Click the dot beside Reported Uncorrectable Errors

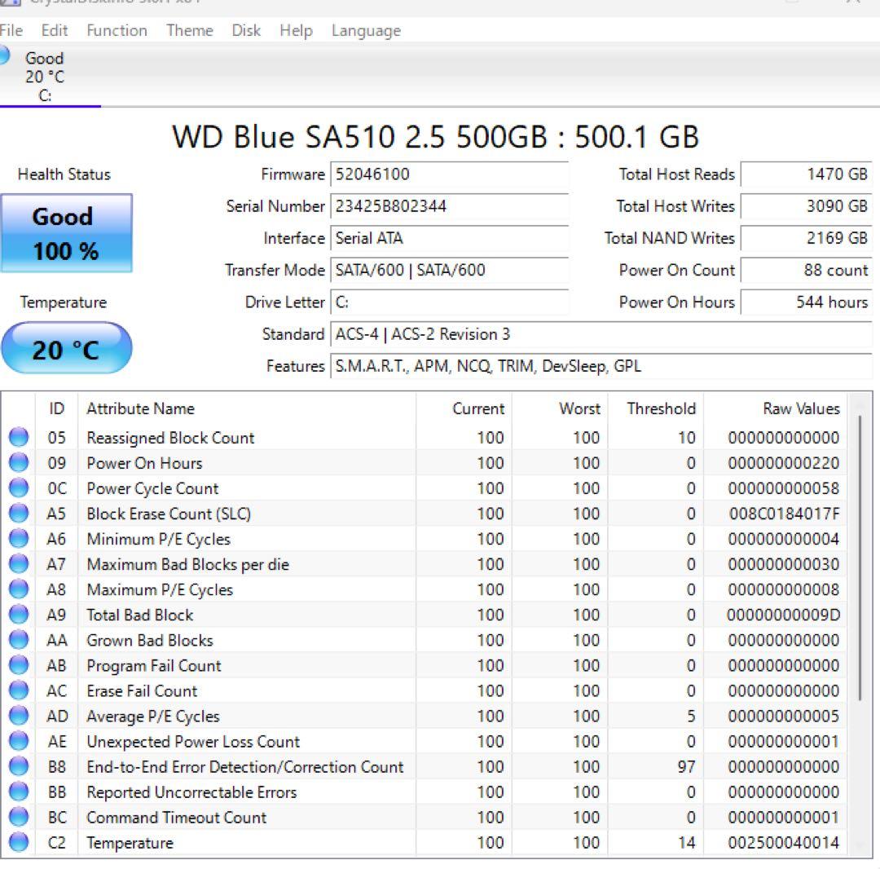click(18, 792)
